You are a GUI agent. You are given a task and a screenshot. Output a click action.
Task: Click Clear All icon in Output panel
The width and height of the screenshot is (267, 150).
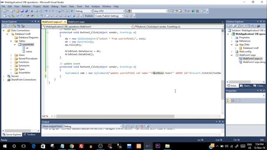(x=142, y=126)
